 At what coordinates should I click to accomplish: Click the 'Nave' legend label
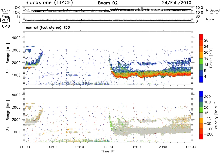pos(210,19)
